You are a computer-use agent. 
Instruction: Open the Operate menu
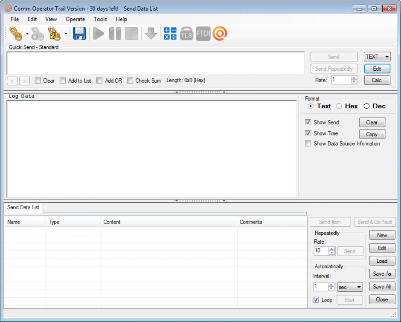click(75, 19)
